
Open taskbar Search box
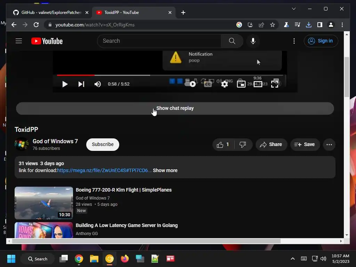(x=38, y=259)
